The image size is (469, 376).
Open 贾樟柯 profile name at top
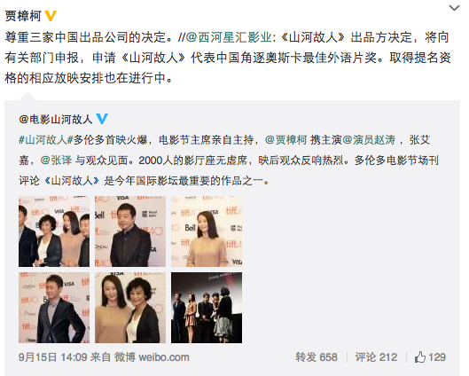point(23,16)
